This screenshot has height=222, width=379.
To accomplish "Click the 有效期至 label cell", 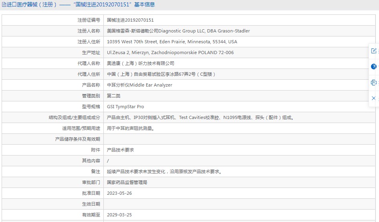I will point(53,215).
